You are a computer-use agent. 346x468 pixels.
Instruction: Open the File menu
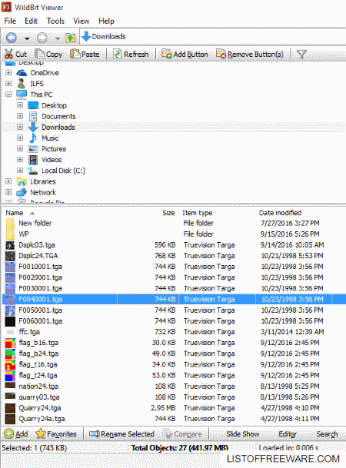point(10,21)
